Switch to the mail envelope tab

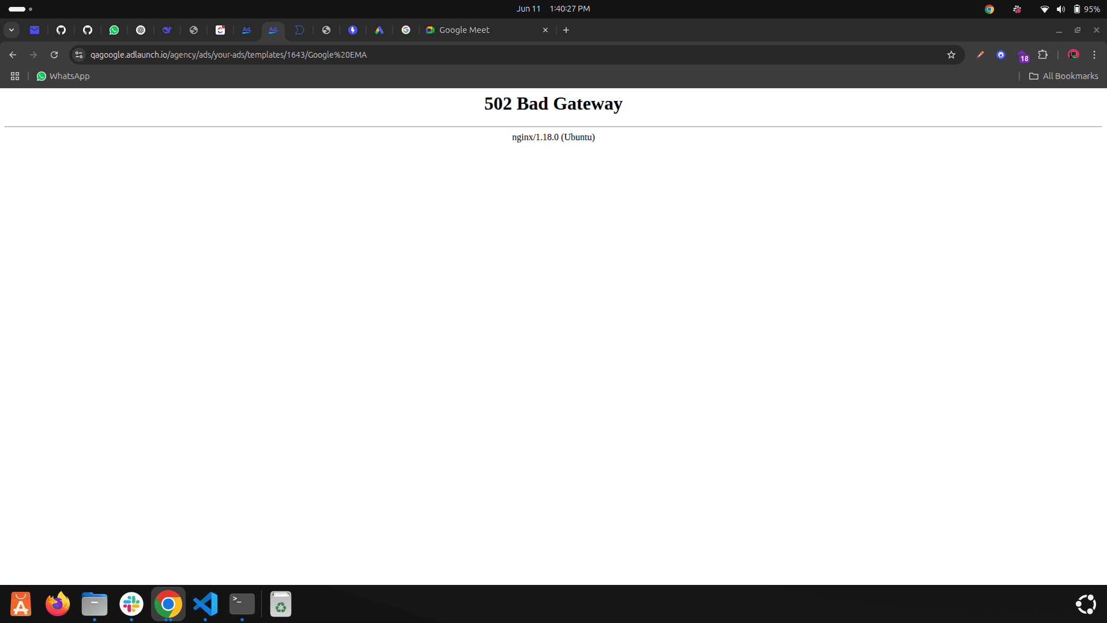pyautogui.click(x=35, y=30)
